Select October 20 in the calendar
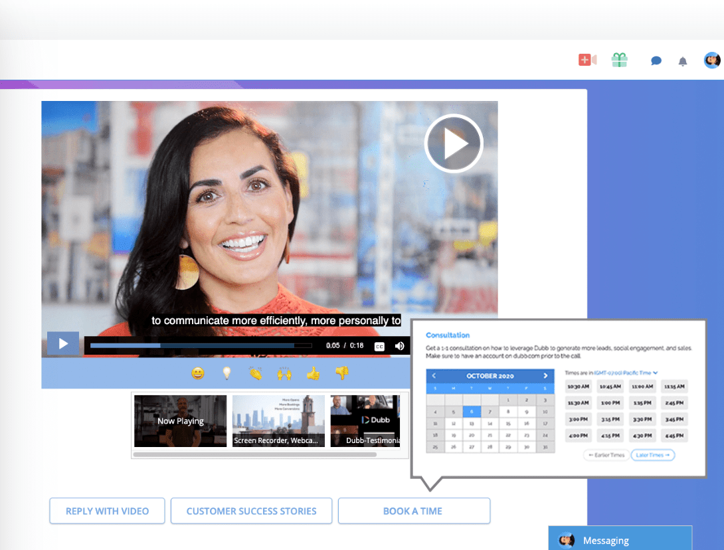 point(472,435)
